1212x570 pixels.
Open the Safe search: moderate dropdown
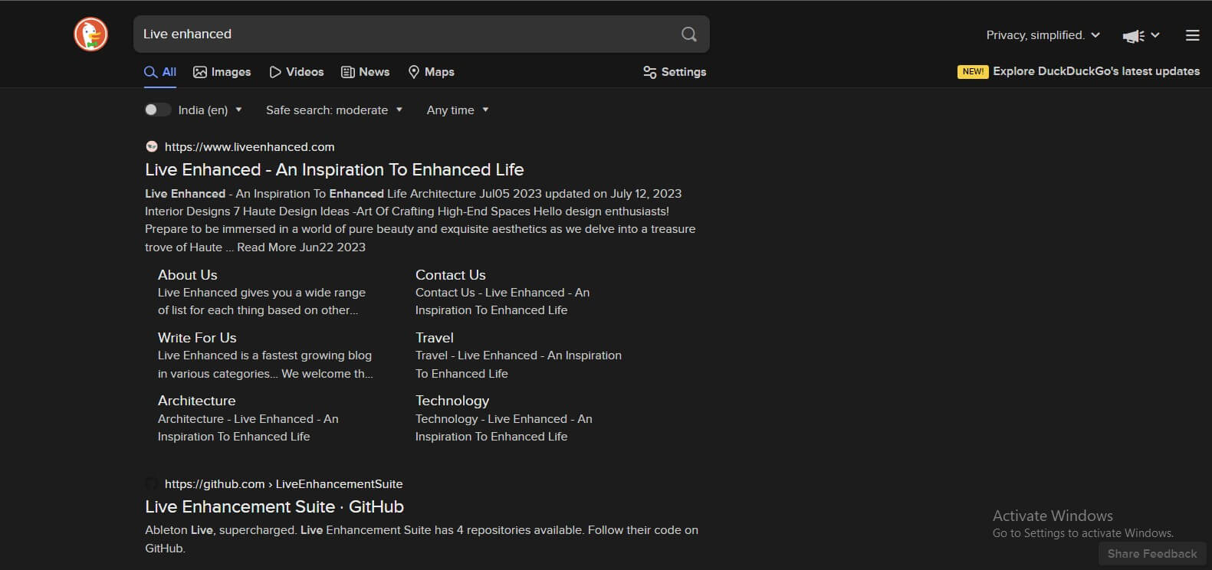tap(334, 110)
